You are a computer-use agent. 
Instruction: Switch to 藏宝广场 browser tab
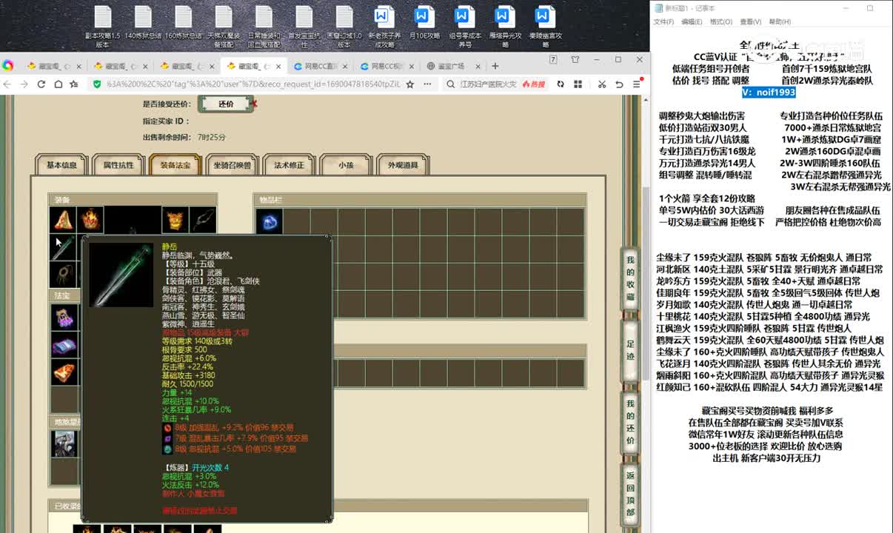(452, 67)
